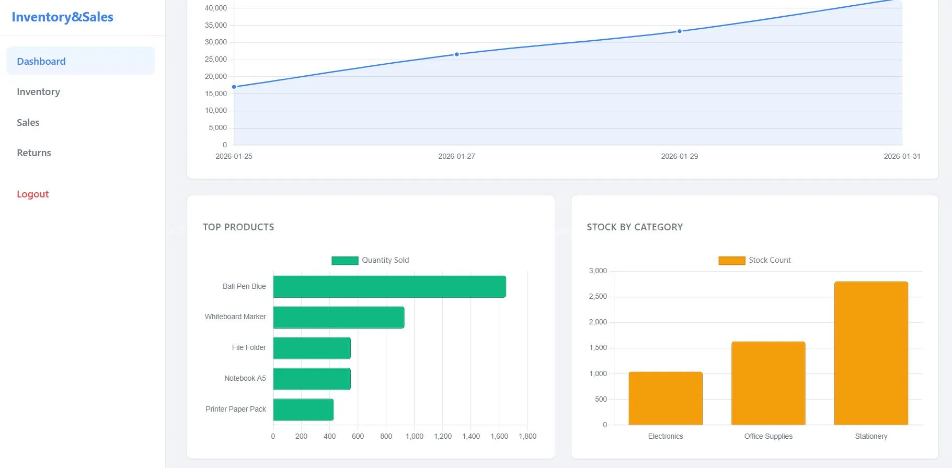
Task: Click the Stationery stock column
Action: 871,353
